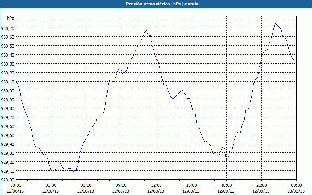The image size is (312, 195).
Task: Click the 18:00 time label on x-axis
Action: point(227,186)
